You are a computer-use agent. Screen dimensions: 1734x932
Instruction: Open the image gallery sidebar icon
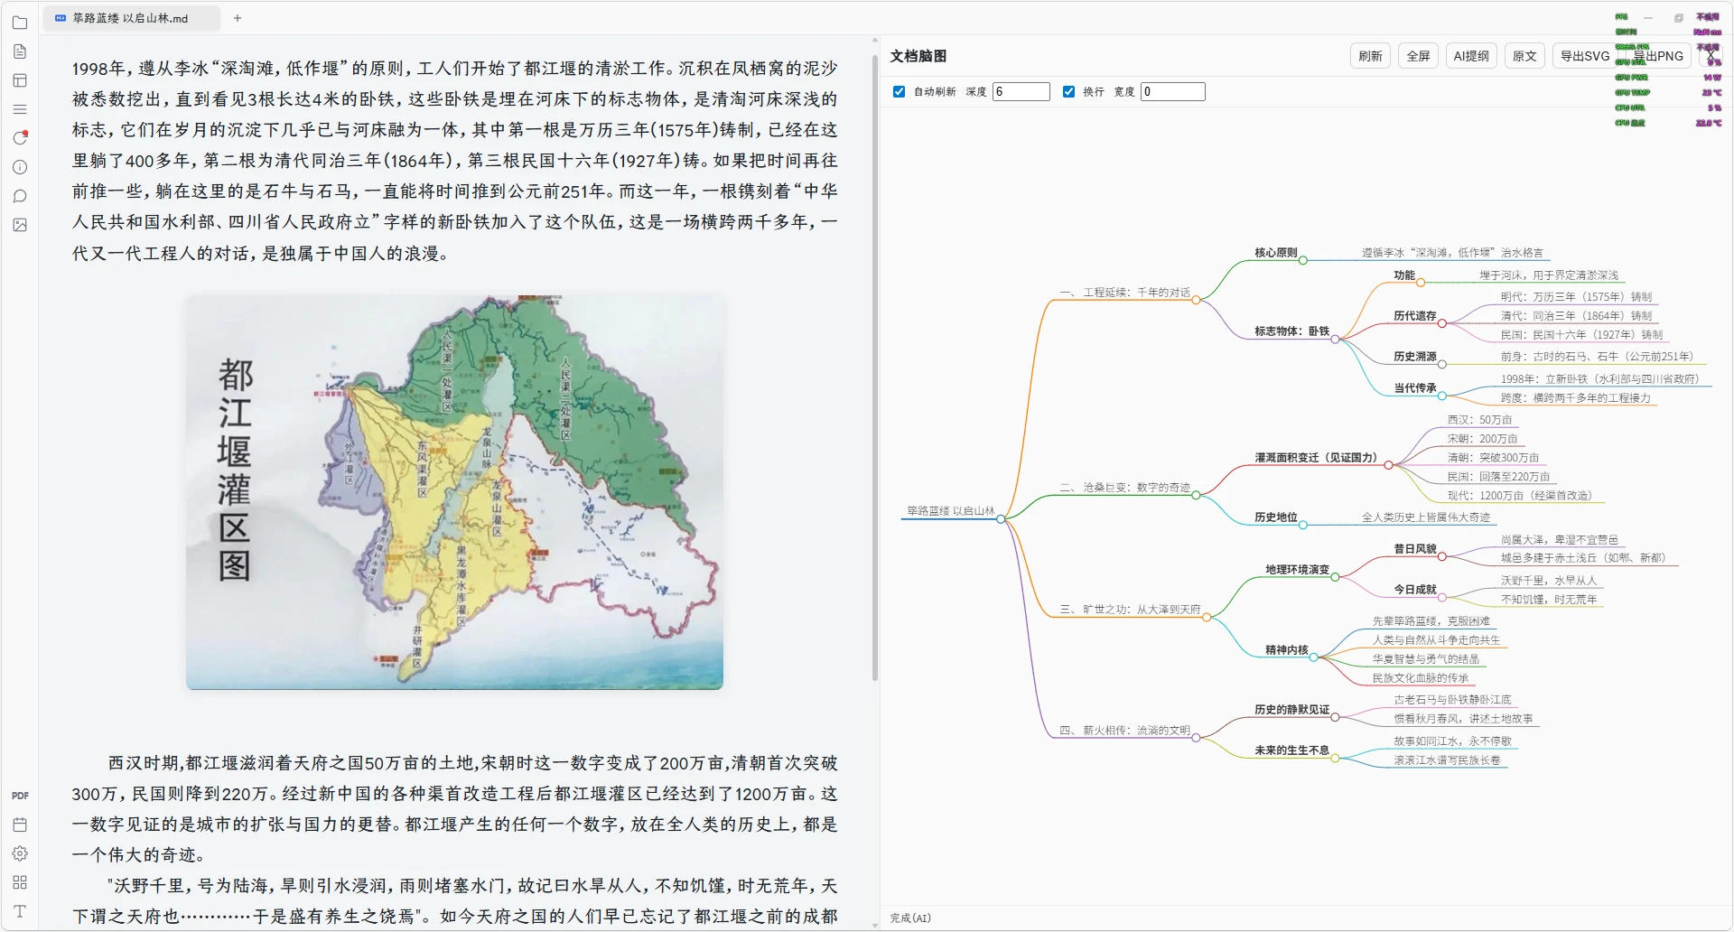tap(20, 225)
